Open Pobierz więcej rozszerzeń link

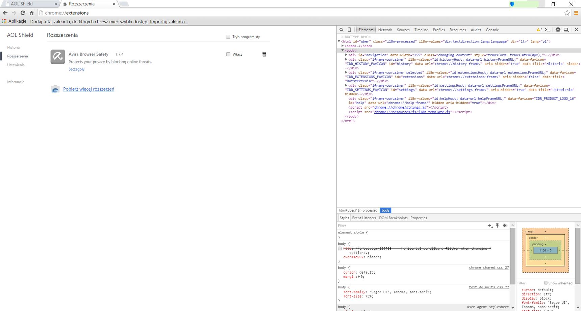[89, 89]
